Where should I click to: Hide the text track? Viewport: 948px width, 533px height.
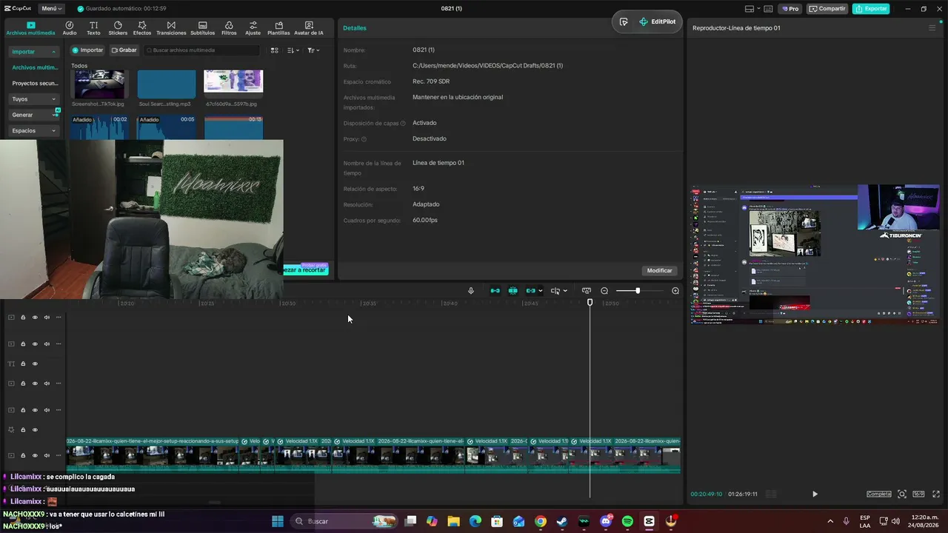[x=35, y=364]
